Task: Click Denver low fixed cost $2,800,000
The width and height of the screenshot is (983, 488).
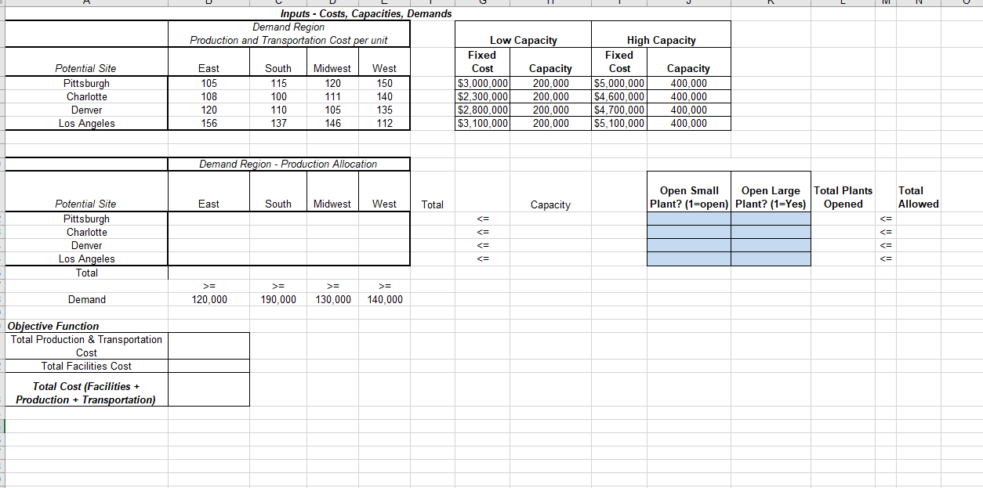Action: click(x=483, y=110)
